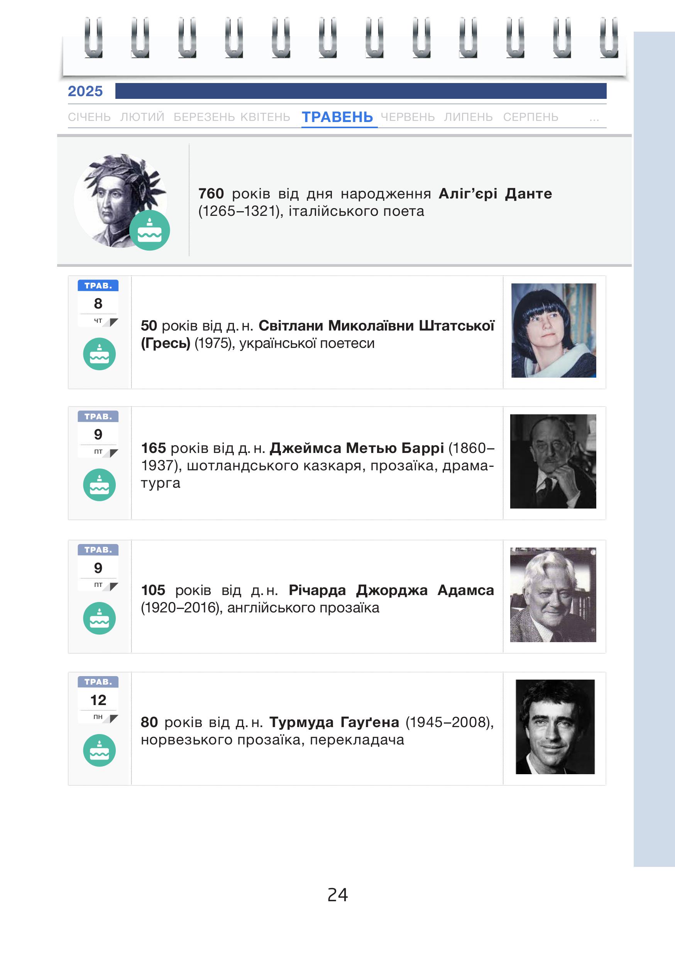This screenshot has height=958, width=675.
Task: Go to the ЛИПЕНЬ month tab
Action: (x=468, y=117)
